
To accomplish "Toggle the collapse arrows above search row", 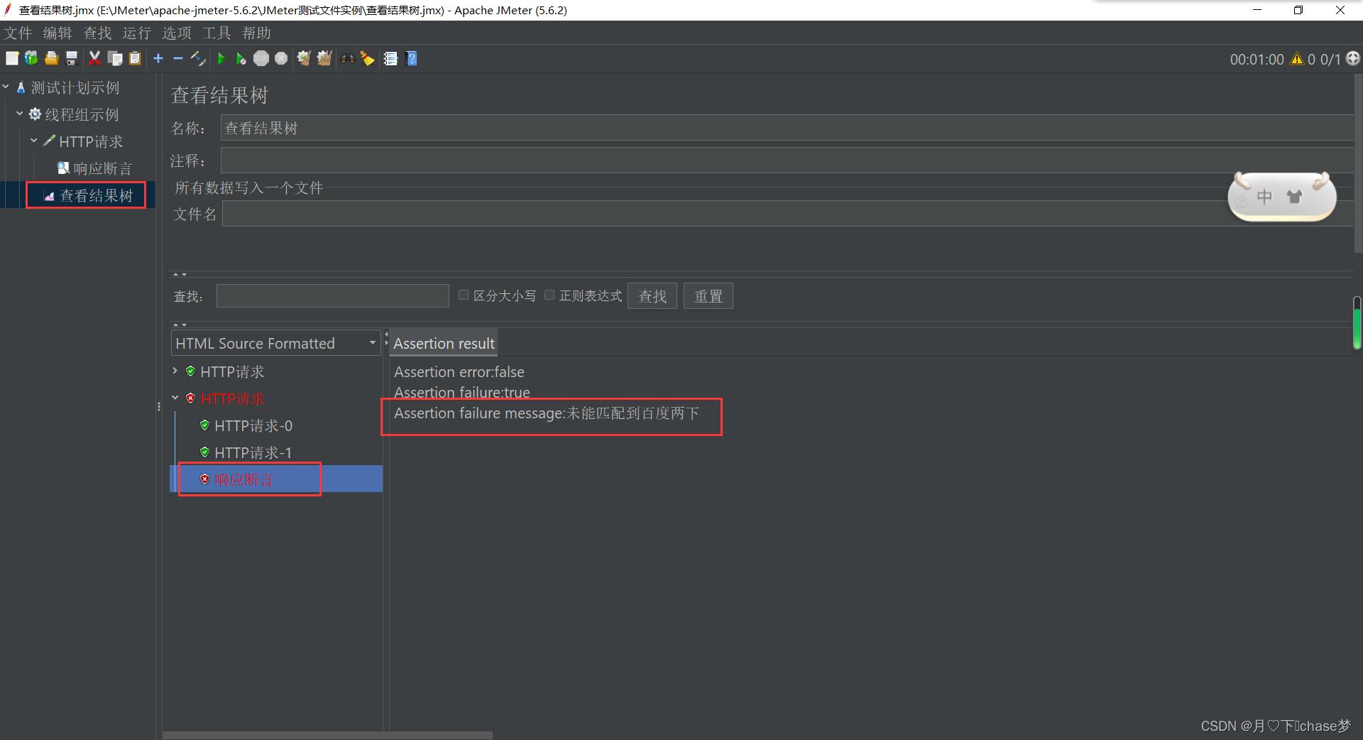I will [180, 274].
